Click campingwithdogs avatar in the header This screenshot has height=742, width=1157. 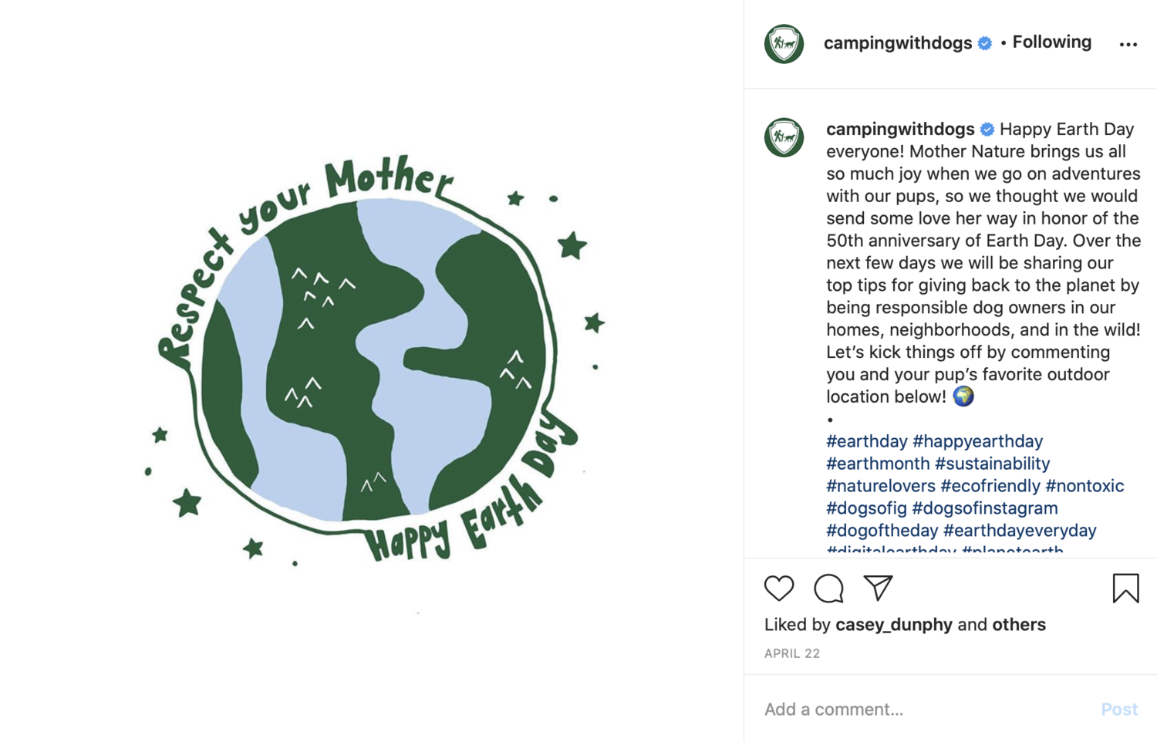tap(784, 43)
